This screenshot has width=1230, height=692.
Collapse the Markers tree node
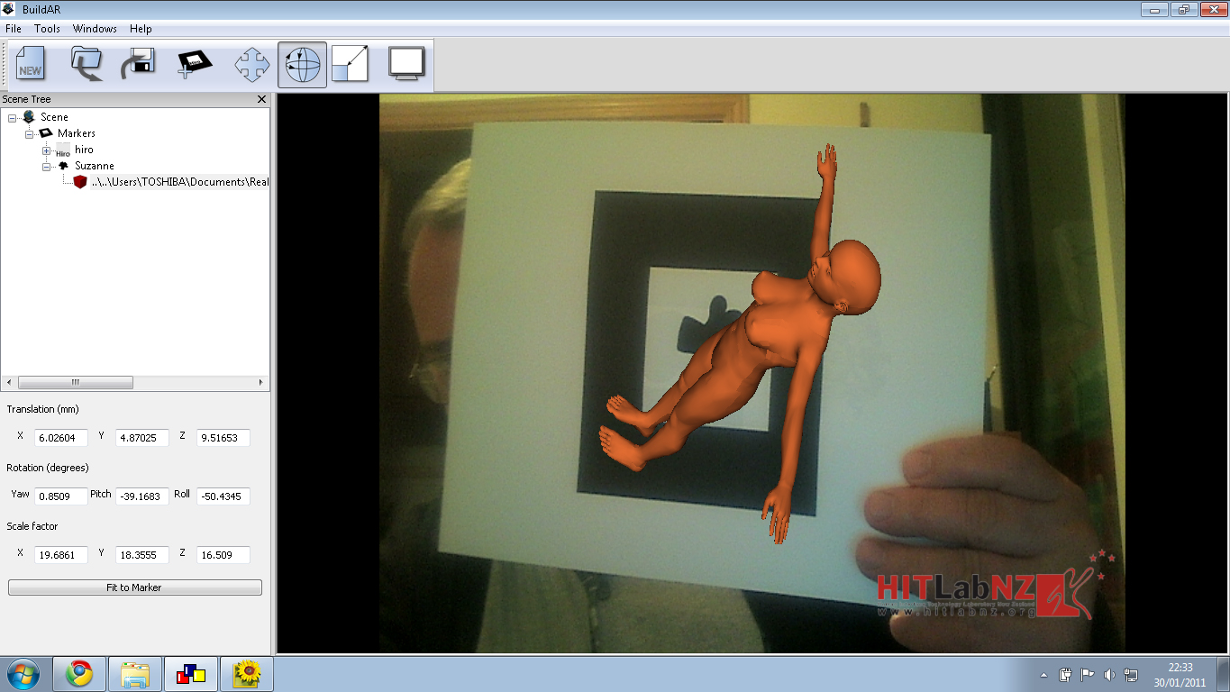point(30,133)
